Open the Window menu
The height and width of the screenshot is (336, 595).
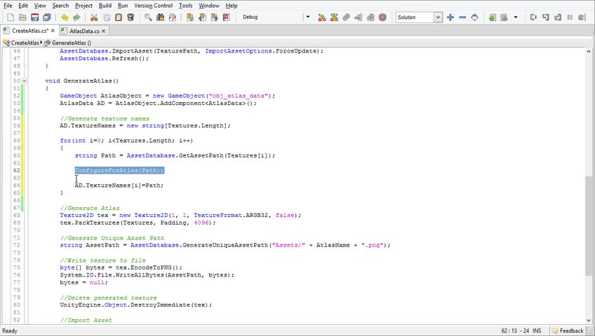point(209,6)
